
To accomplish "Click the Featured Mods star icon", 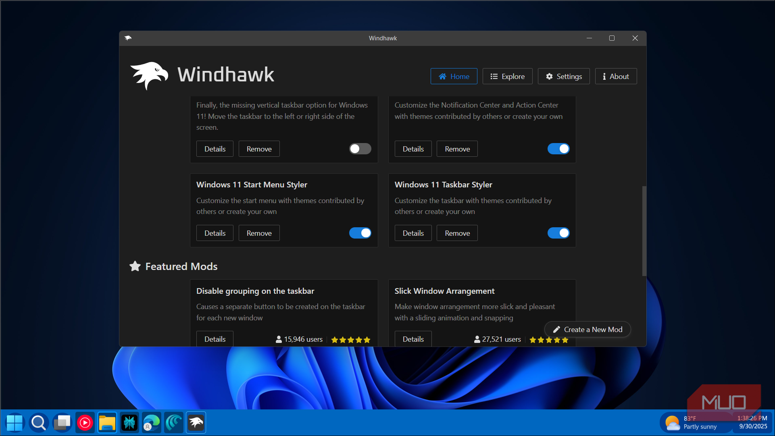I will (135, 266).
